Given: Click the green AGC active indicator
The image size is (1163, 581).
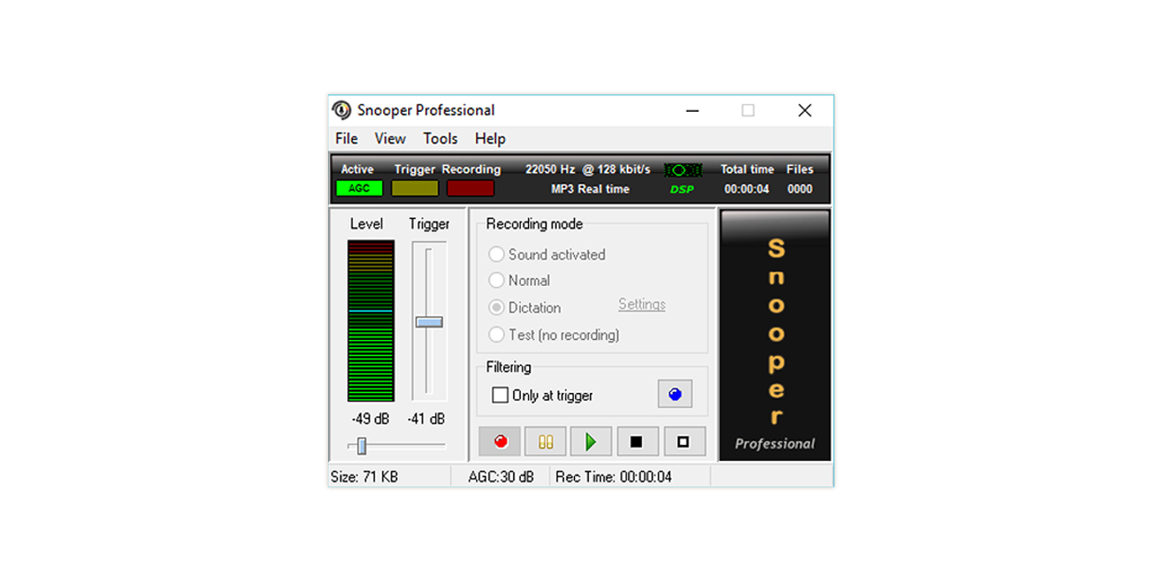Looking at the screenshot, I should [359, 188].
